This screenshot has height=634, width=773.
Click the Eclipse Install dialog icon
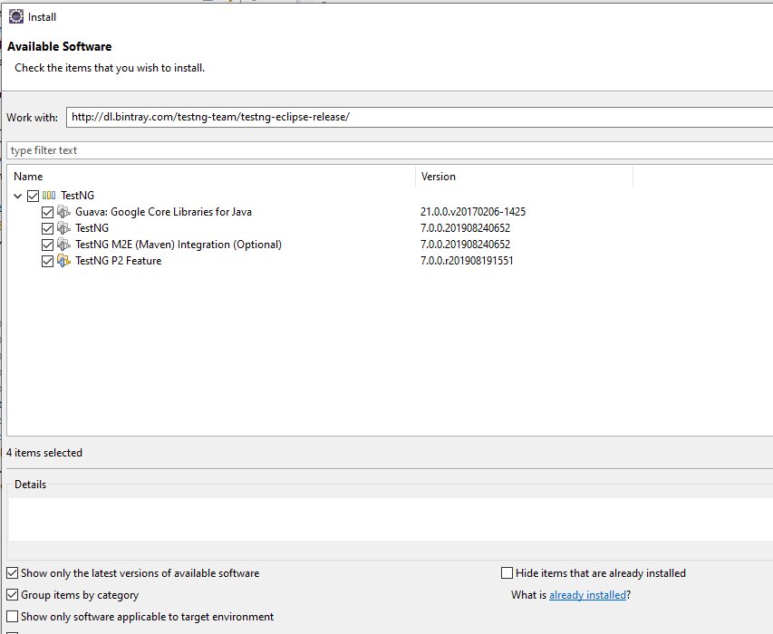pos(16,16)
